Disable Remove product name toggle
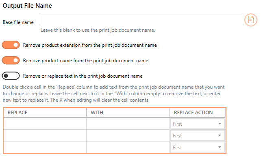The width and height of the screenshot is (261, 159). click(x=11, y=60)
